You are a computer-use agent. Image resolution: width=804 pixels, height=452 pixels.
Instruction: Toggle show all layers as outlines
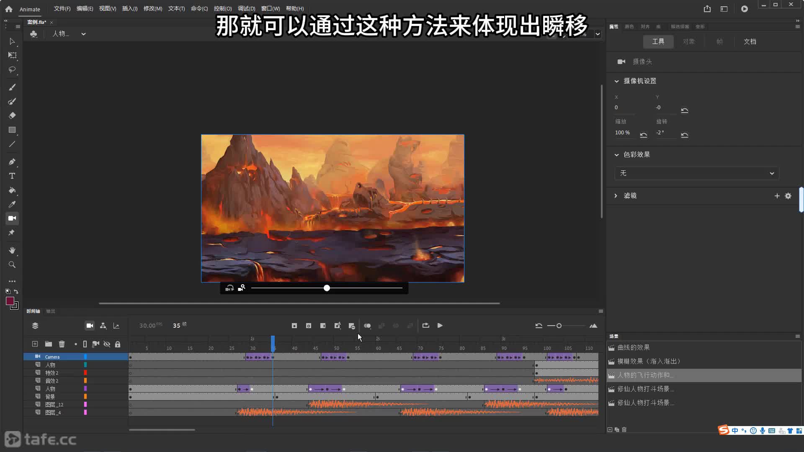pyautogui.click(x=85, y=344)
